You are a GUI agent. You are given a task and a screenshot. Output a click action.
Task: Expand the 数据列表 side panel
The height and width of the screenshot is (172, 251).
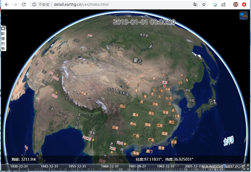3,41
